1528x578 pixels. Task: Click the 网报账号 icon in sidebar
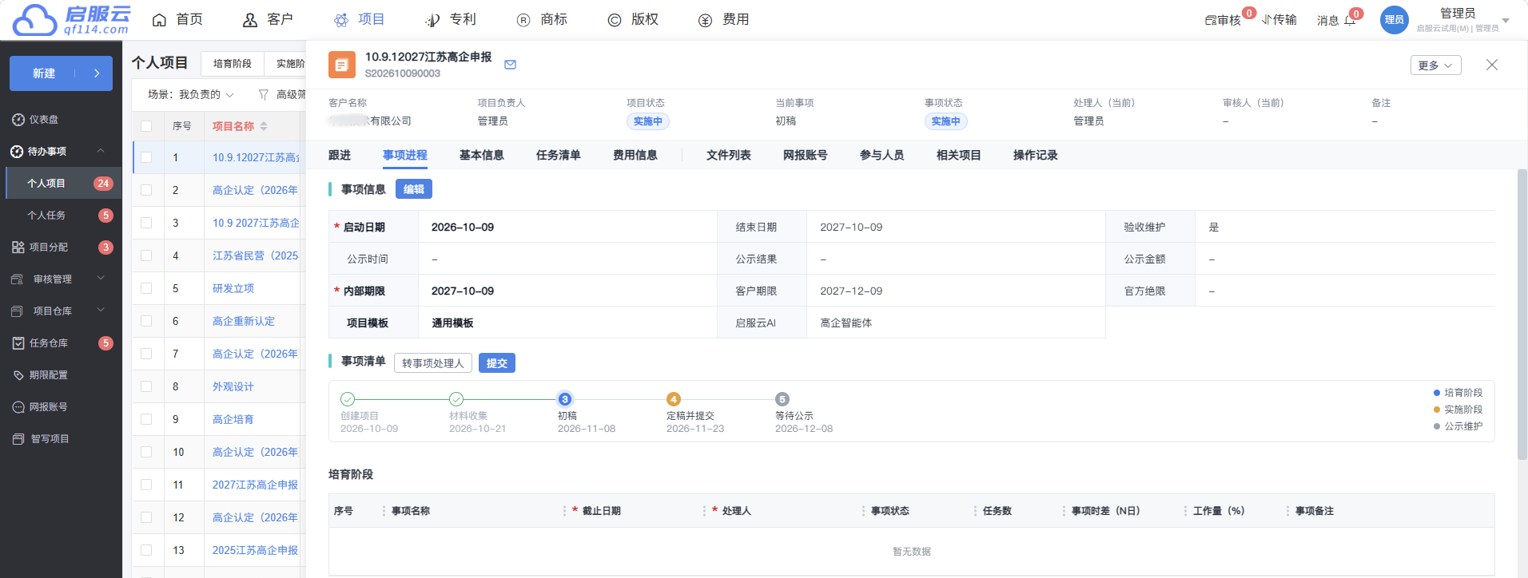[x=18, y=407]
